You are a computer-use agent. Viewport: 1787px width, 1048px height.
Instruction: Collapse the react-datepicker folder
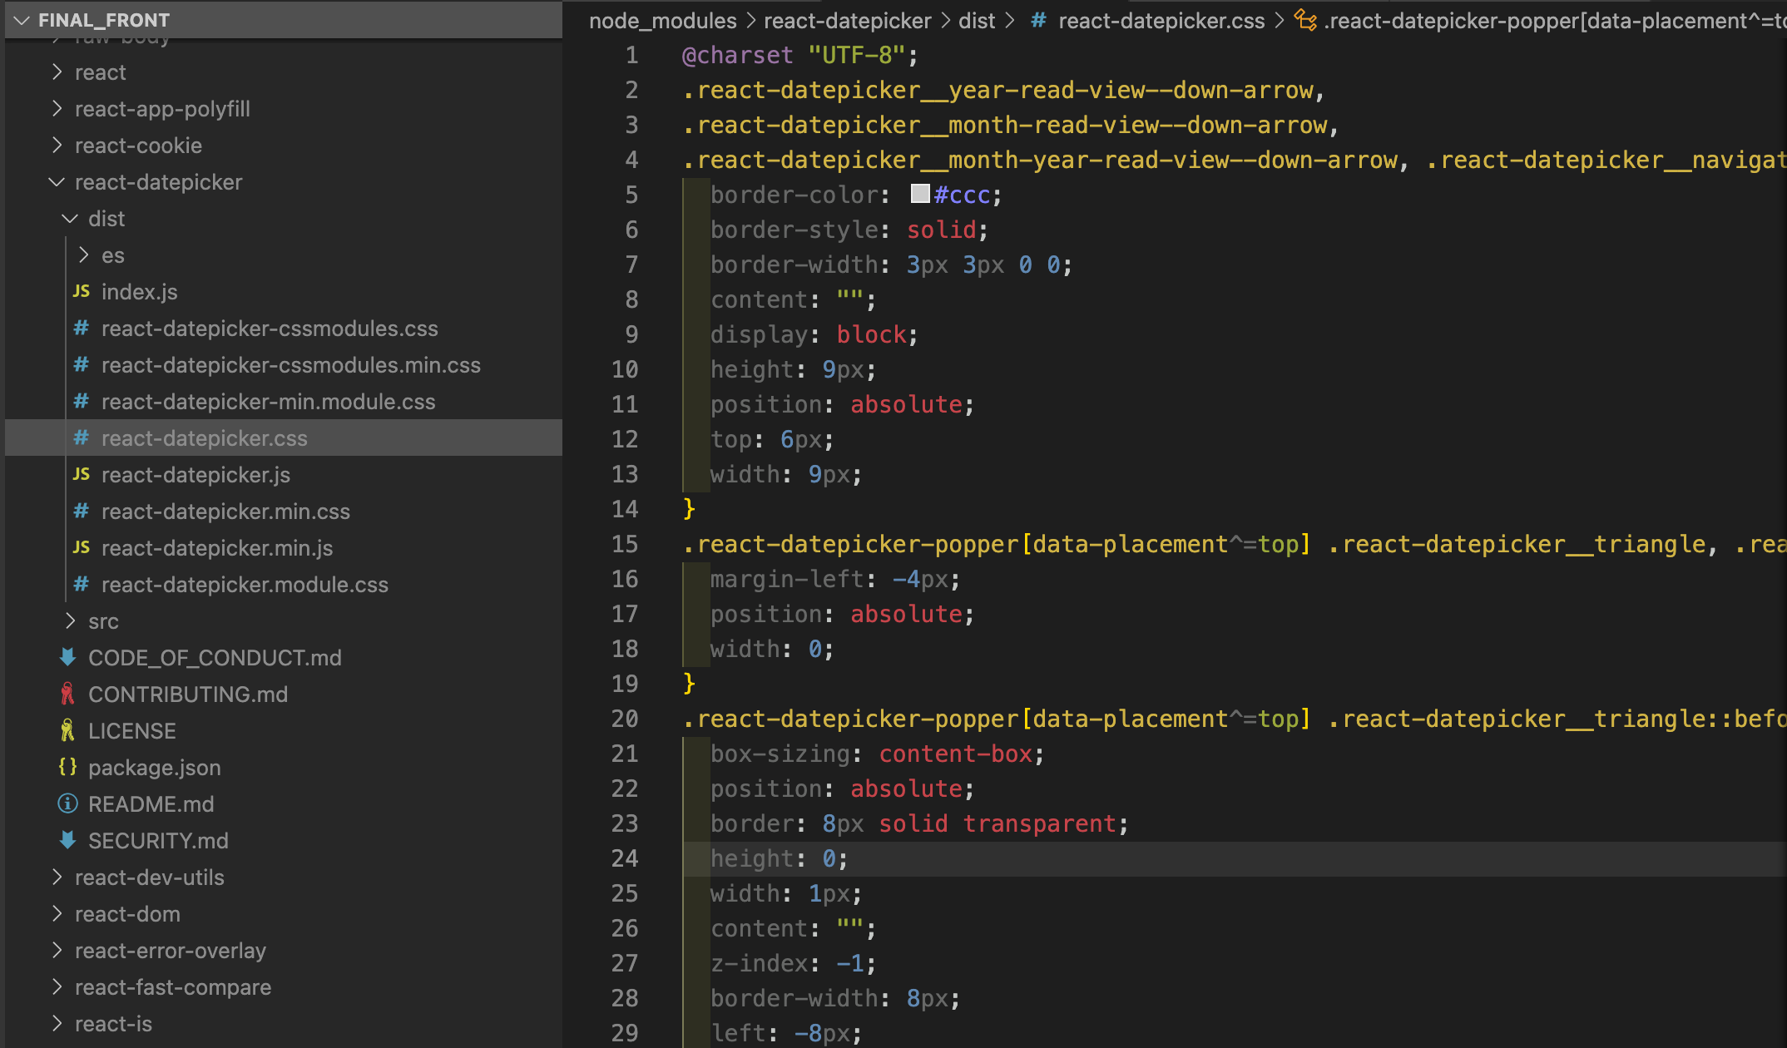pos(57,181)
